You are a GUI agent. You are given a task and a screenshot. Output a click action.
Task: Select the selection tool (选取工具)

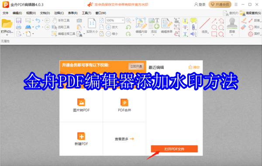61,27
